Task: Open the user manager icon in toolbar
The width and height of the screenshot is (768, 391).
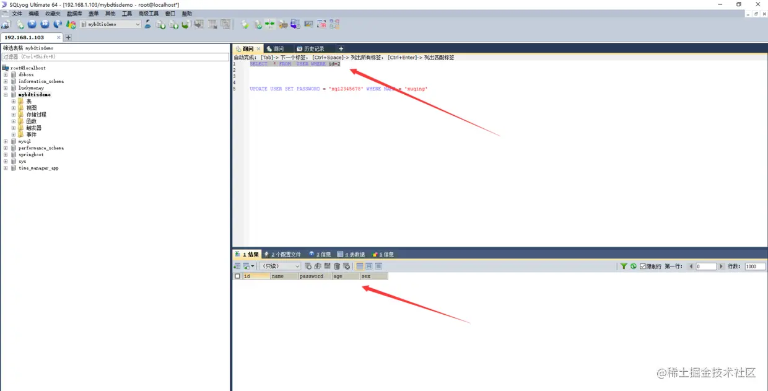Action: coord(148,25)
